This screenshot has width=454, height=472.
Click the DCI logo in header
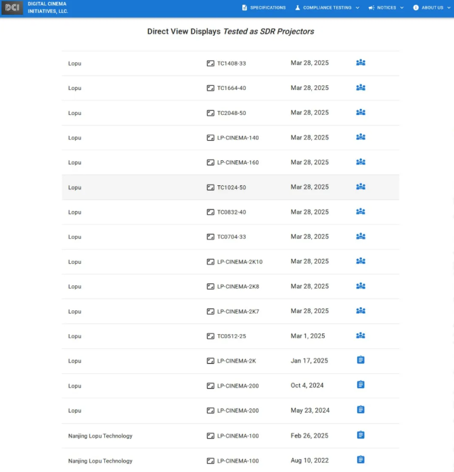[12, 7]
